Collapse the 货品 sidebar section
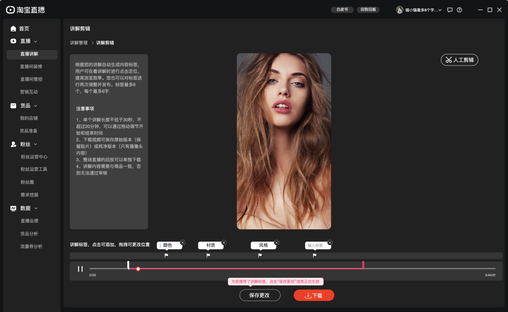This screenshot has height=312, width=508. pyautogui.click(x=36, y=106)
